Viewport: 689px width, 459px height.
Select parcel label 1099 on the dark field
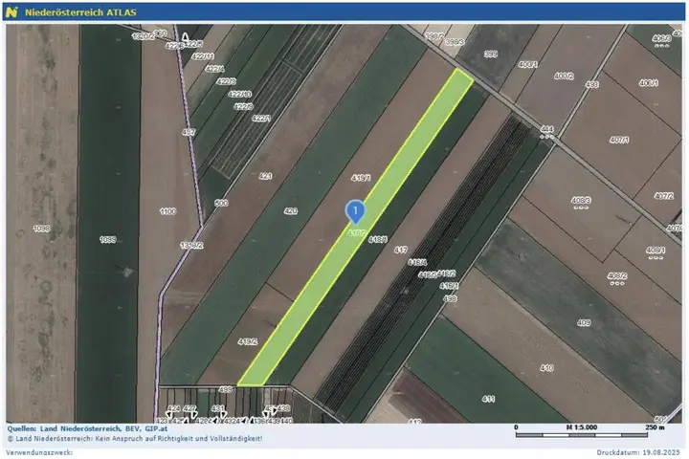coord(107,239)
